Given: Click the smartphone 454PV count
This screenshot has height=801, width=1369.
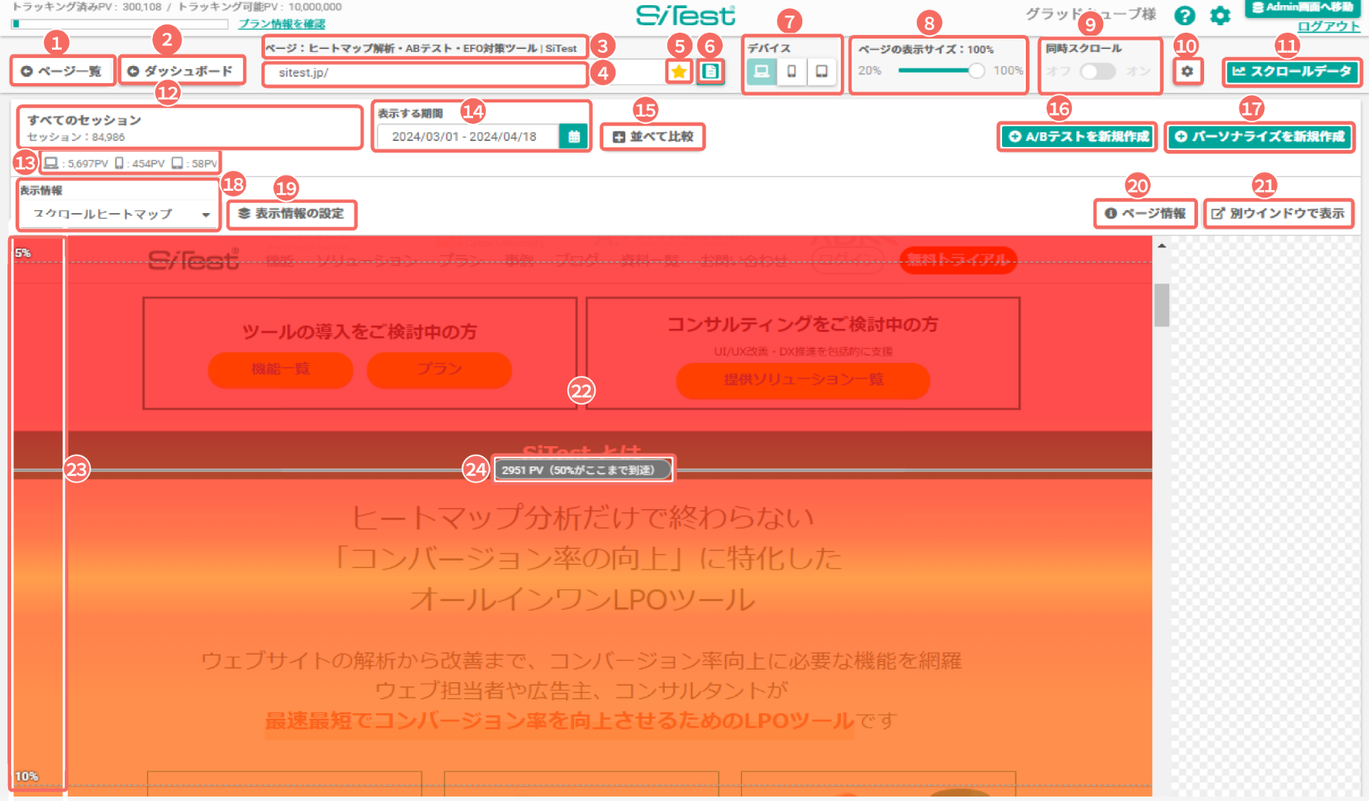Looking at the screenshot, I should click(140, 163).
